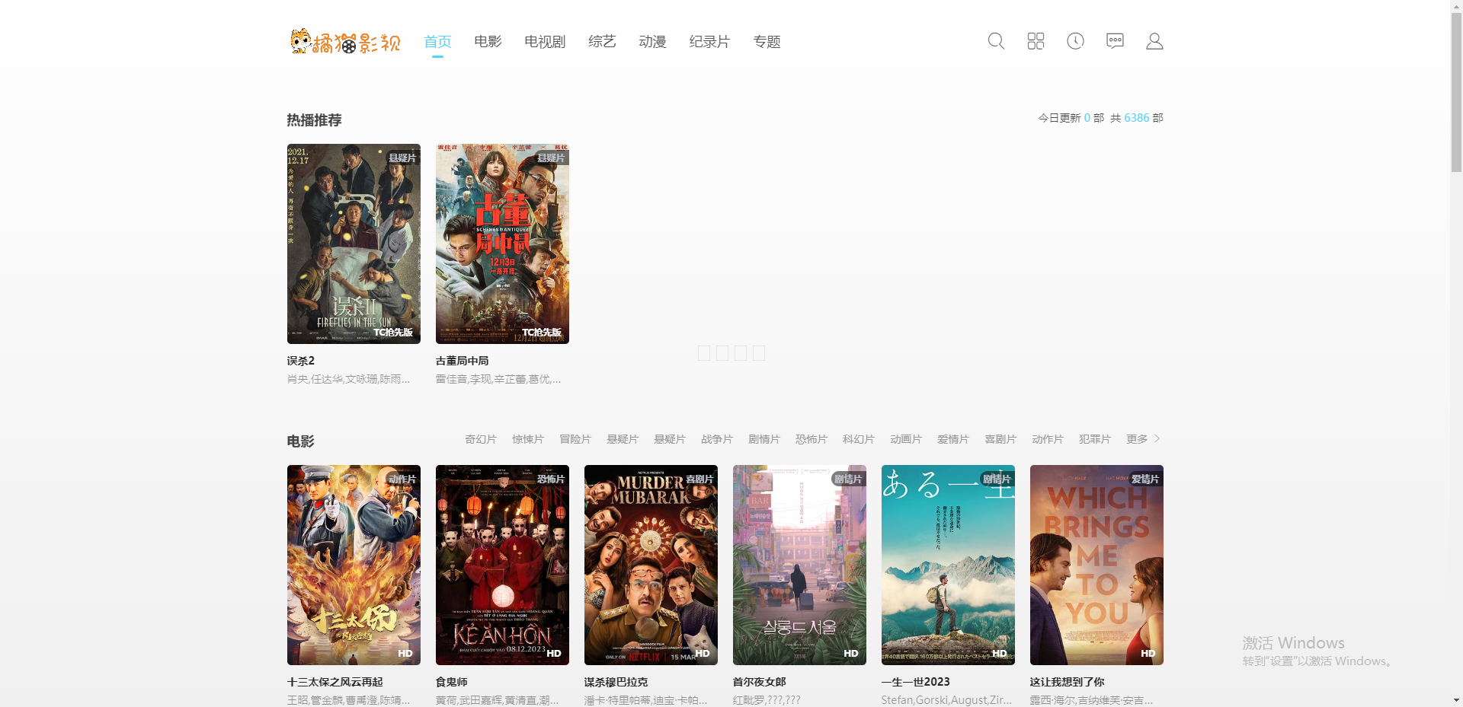The image size is (1463, 707).
Task: Filter movies by 奇幻片 genre
Action: [x=481, y=439]
